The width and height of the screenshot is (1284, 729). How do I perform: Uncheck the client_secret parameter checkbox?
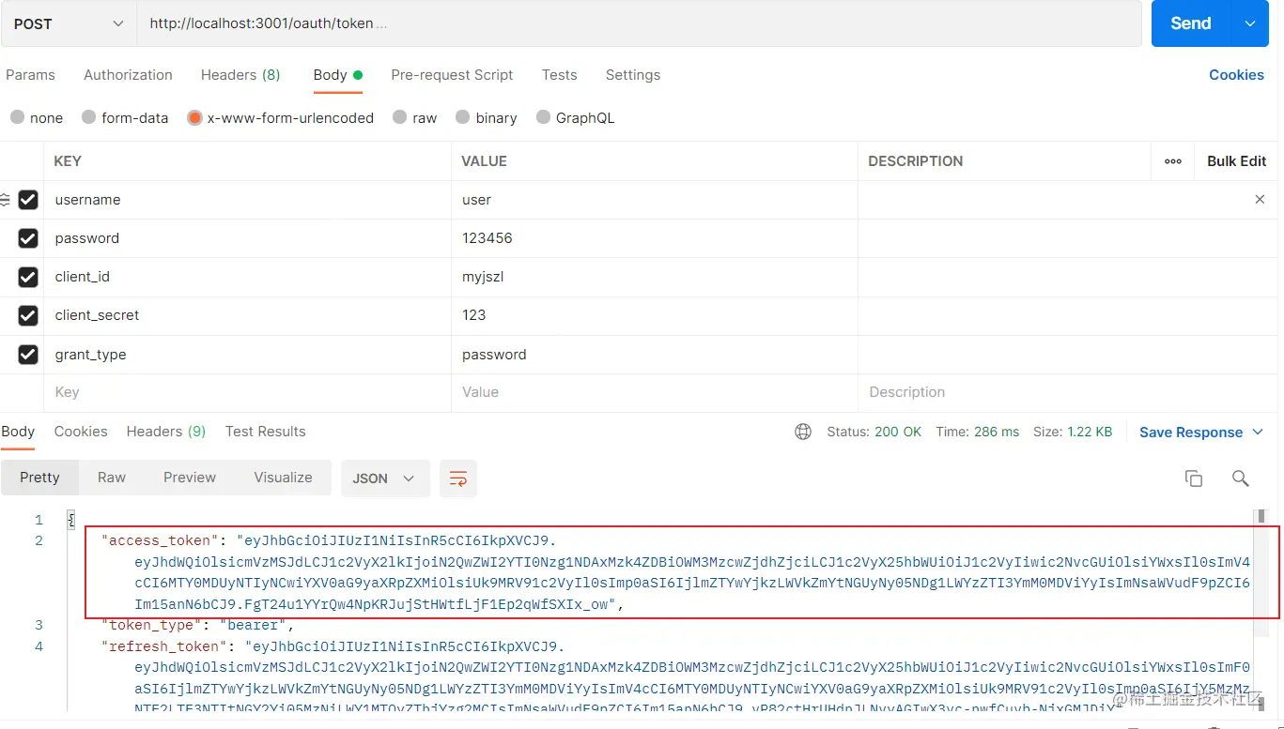[x=28, y=315]
